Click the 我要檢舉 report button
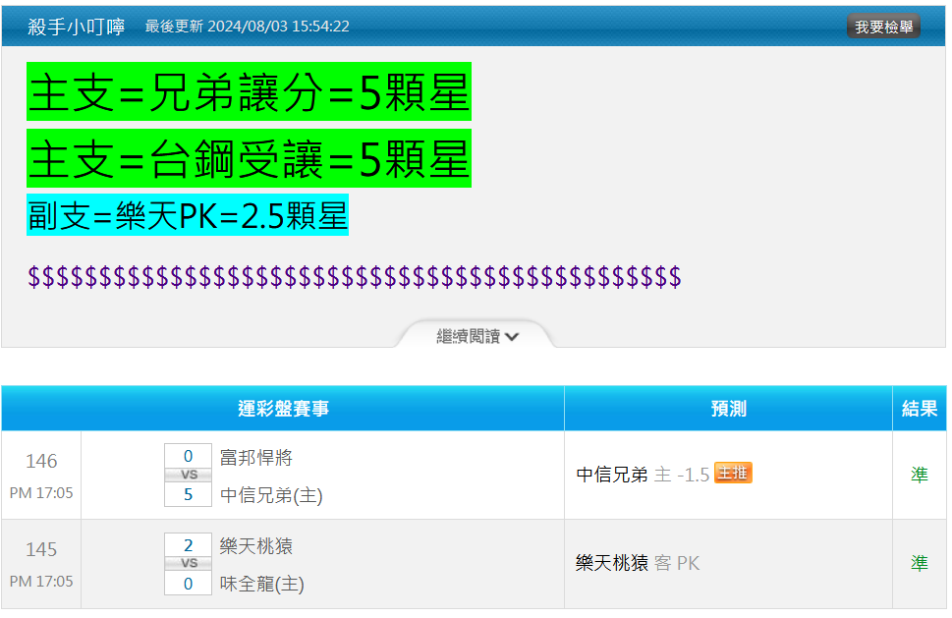 pyautogui.click(x=883, y=27)
